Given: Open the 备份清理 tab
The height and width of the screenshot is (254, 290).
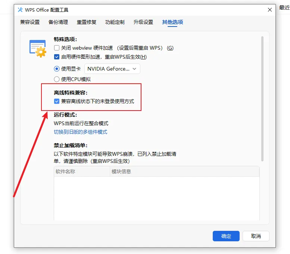Looking at the screenshot, I should (58, 22).
